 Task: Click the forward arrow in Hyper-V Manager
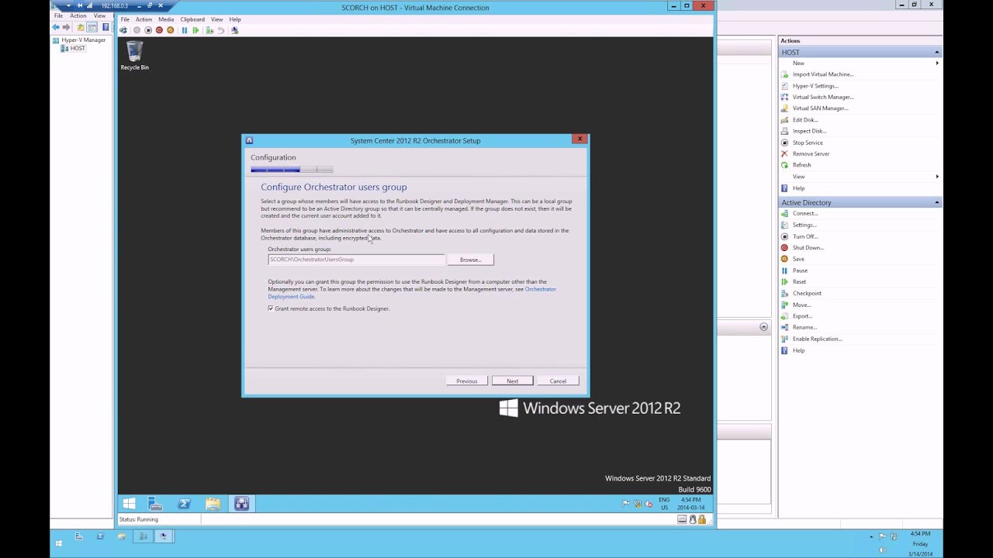click(x=67, y=27)
